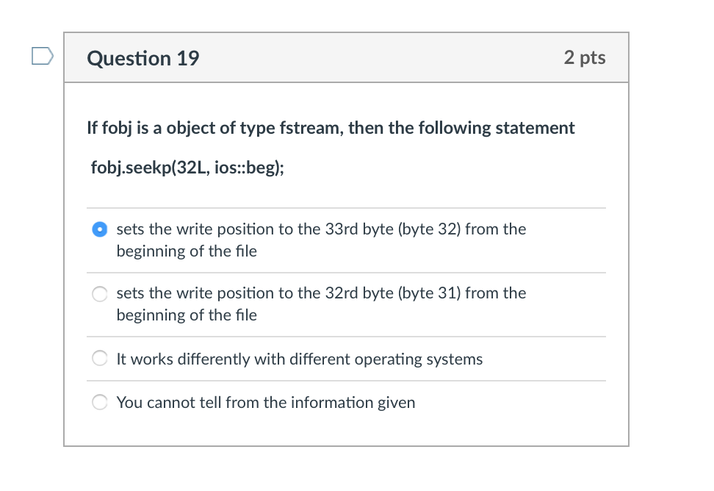
Task: Click the 'Question 19' heading
Action: click(x=143, y=58)
